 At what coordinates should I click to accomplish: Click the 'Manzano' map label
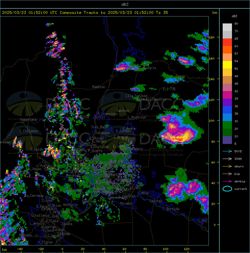pyautogui.click(x=25, y=235)
